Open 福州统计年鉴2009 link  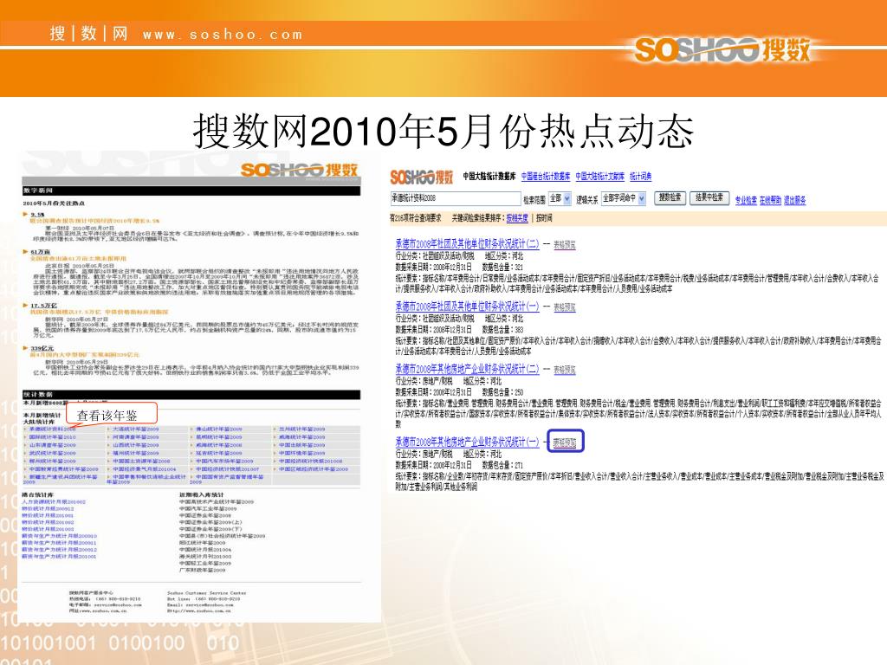(135, 453)
